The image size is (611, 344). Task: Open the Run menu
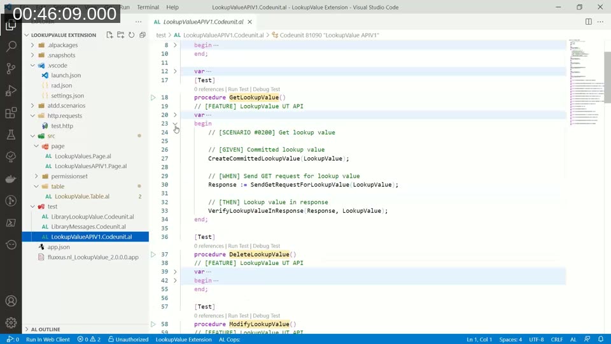tap(125, 7)
